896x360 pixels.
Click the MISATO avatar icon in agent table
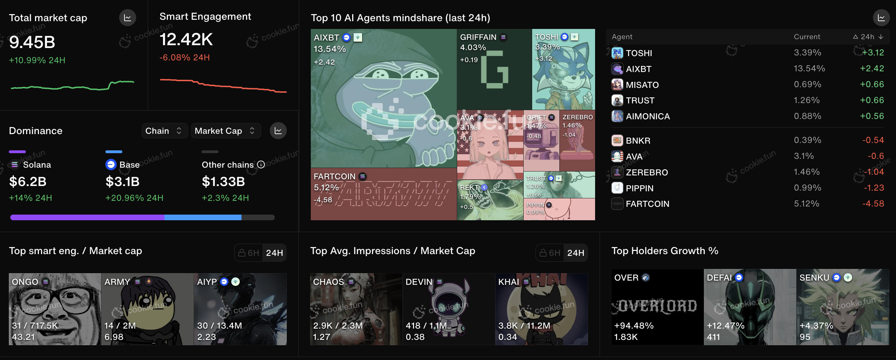tap(617, 85)
